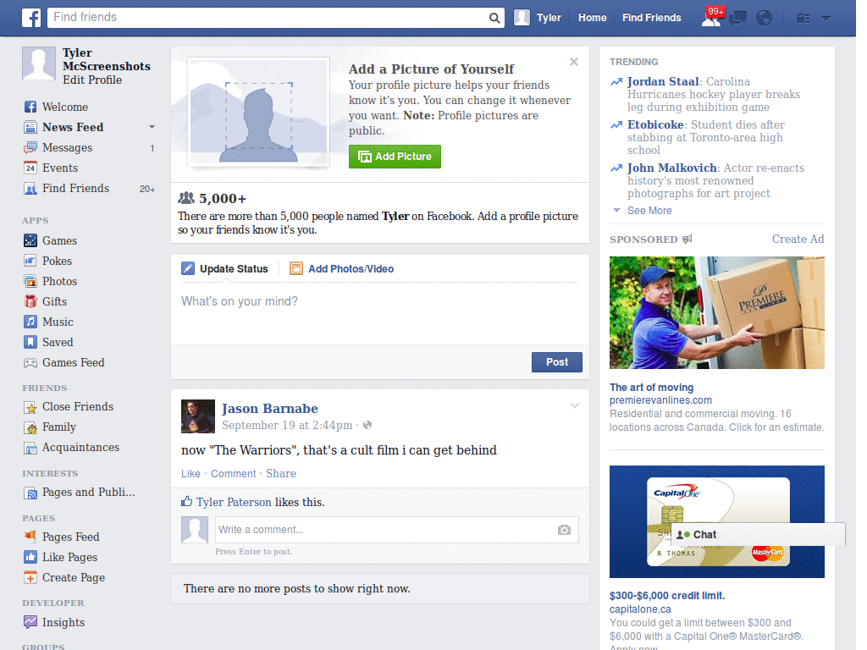Open privacy shortcuts lock icon
Viewport: 867px width, 650px height.
(803, 19)
